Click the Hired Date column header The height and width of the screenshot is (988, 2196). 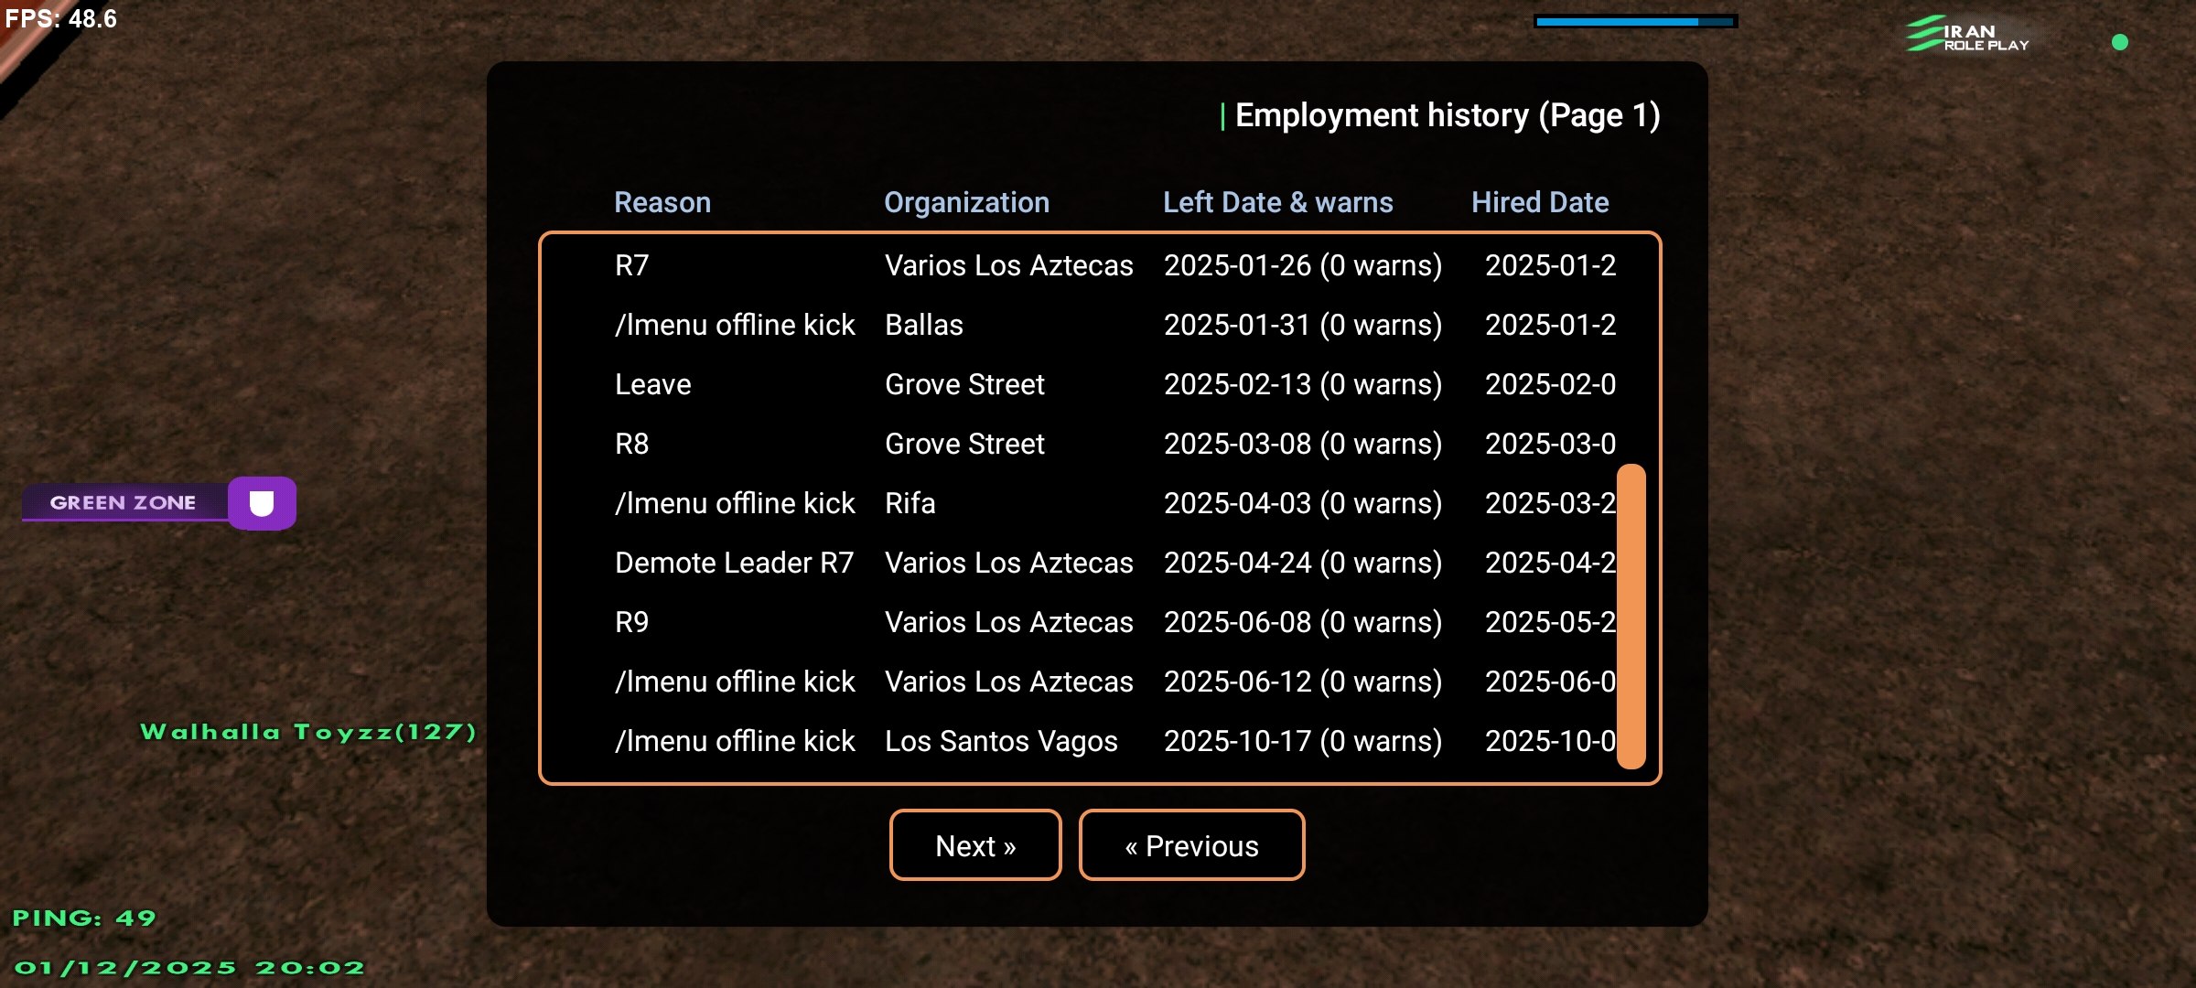(x=1540, y=202)
